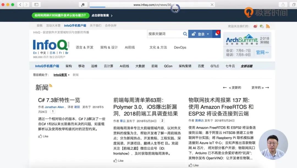Open comment count 2 on 前端每周清单
The width and height of the screenshot is (297, 168).
(x=162, y=121)
